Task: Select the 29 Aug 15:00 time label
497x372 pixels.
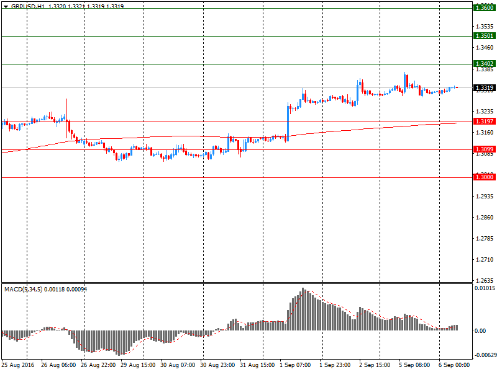Action: click(138, 365)
